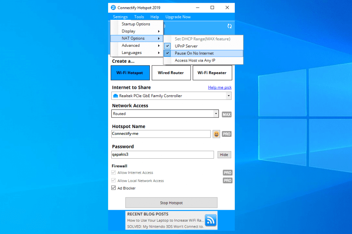Click the Connectify logo icon in title bar
This screenshot has width=352, height=234.
[x=113, y=8]
